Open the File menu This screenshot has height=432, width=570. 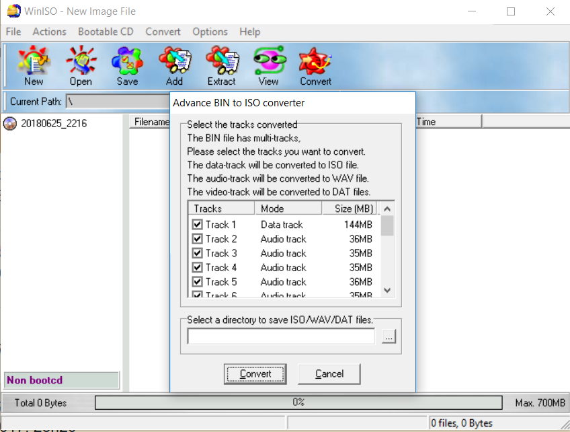click(x=13, y=32)
